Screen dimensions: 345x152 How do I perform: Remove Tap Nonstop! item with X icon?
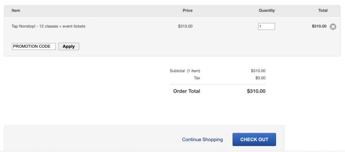click(x=333, y=27)
